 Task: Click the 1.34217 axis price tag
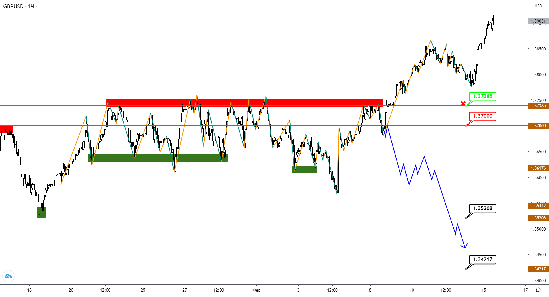pos(538,269)
